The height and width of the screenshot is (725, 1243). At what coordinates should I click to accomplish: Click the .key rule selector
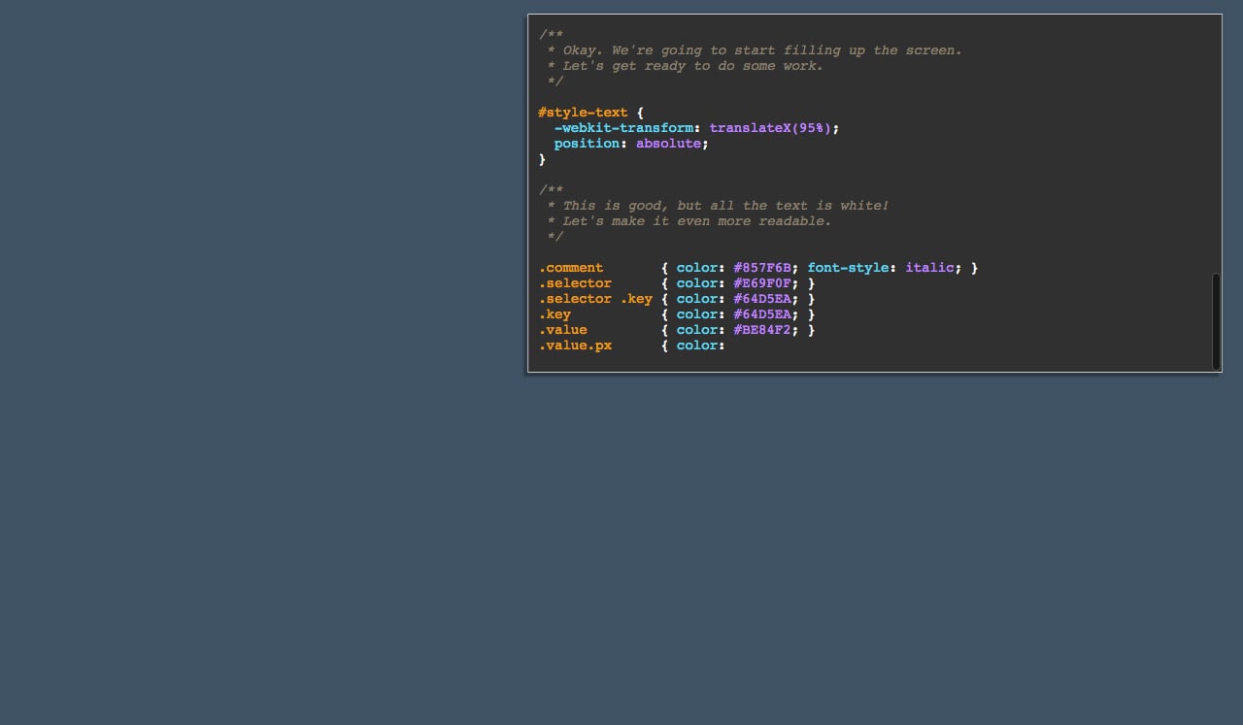point(555,313)
